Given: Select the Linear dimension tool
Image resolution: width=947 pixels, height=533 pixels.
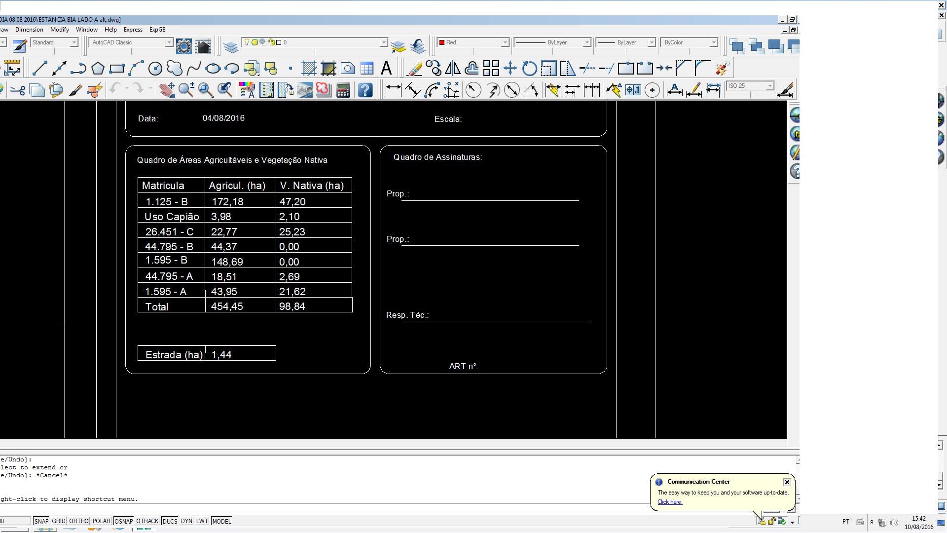Looking at the screenshot, I should tap(393, 90).
